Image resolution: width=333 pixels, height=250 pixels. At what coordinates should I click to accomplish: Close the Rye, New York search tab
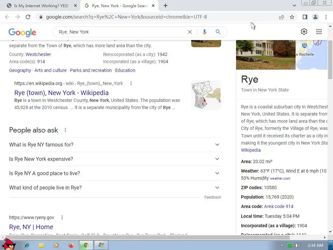point(153,6)
